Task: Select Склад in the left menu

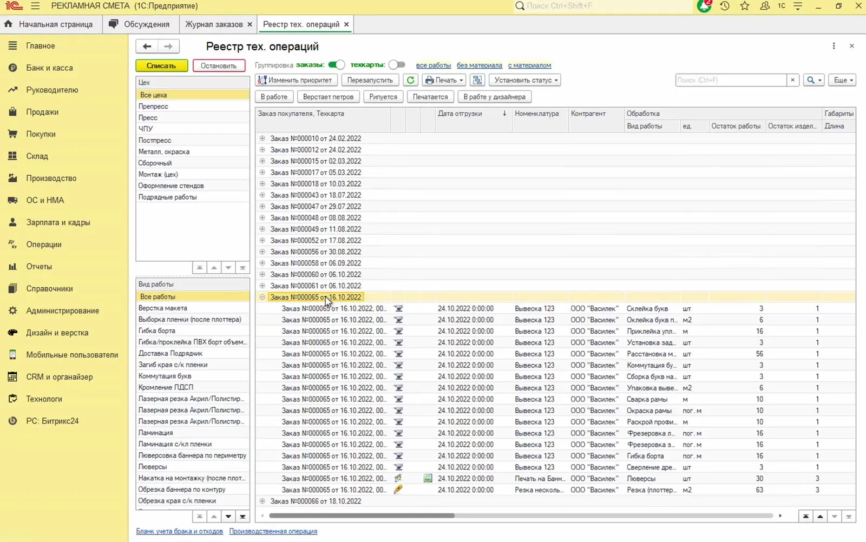Action: click(x=37, y=156)
